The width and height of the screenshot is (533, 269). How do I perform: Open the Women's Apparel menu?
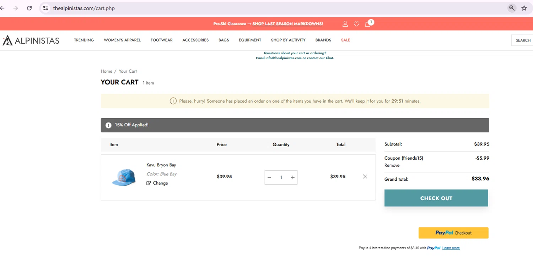point(122,40)
